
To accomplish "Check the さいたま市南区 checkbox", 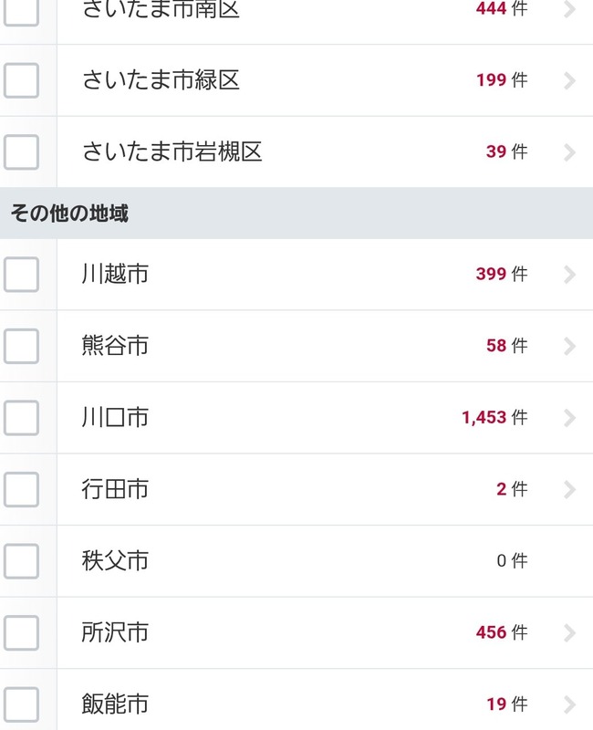I will (x=22, y=9).
